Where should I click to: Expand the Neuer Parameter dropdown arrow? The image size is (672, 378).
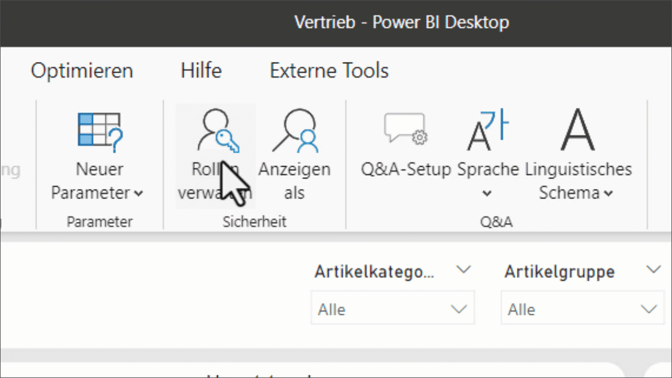pyautogui.click(x=138, y=194)
